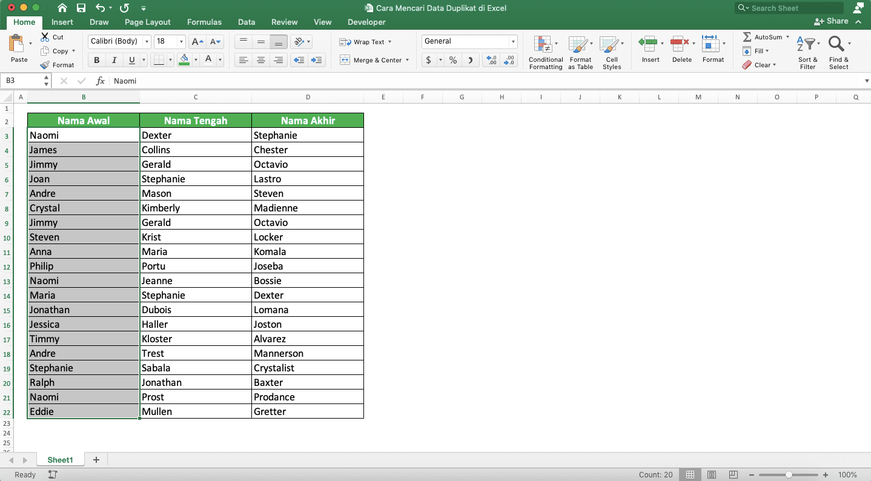Apply the font color A button
Viewport: 871px width, 481px height.
(208, 60)
